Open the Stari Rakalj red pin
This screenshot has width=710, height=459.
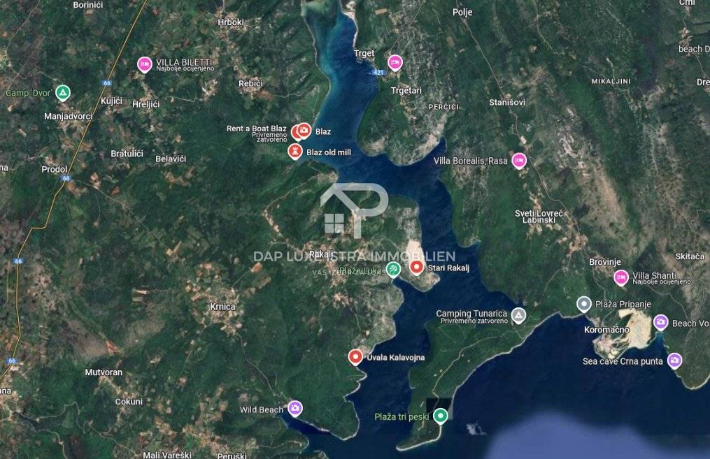pyautogui.click(x=416, y=268)
